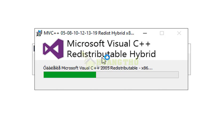Click the green filled portion of progress bar

tap(70, 75)
